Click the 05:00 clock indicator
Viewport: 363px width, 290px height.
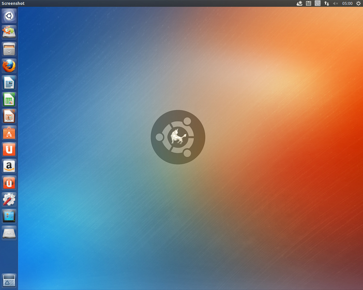[x=347, y=3]
